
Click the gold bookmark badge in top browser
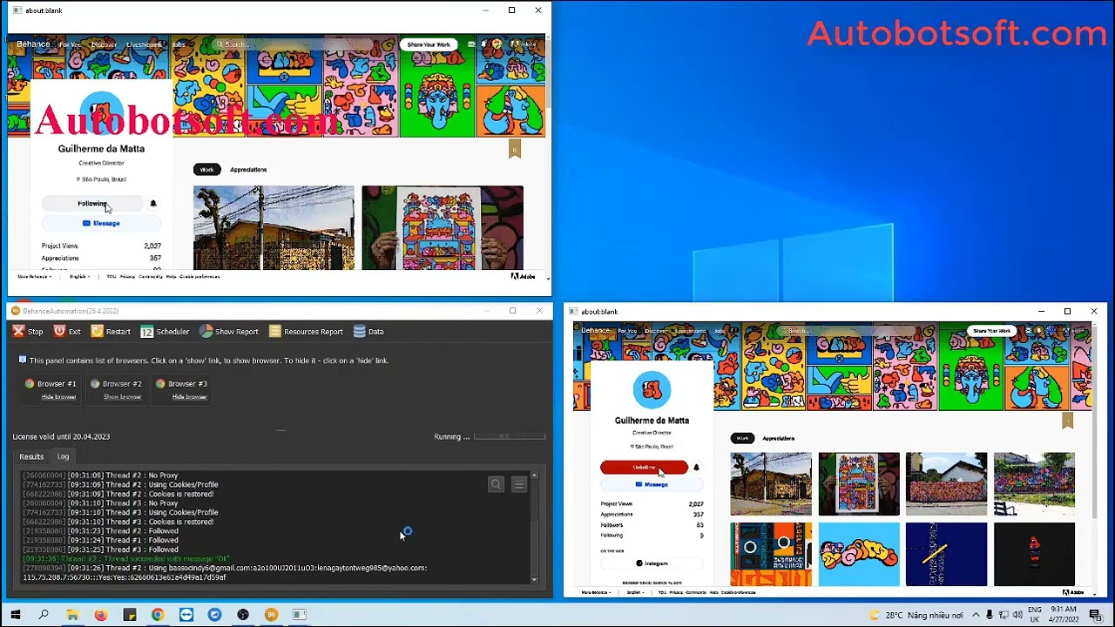coord(515,149)
